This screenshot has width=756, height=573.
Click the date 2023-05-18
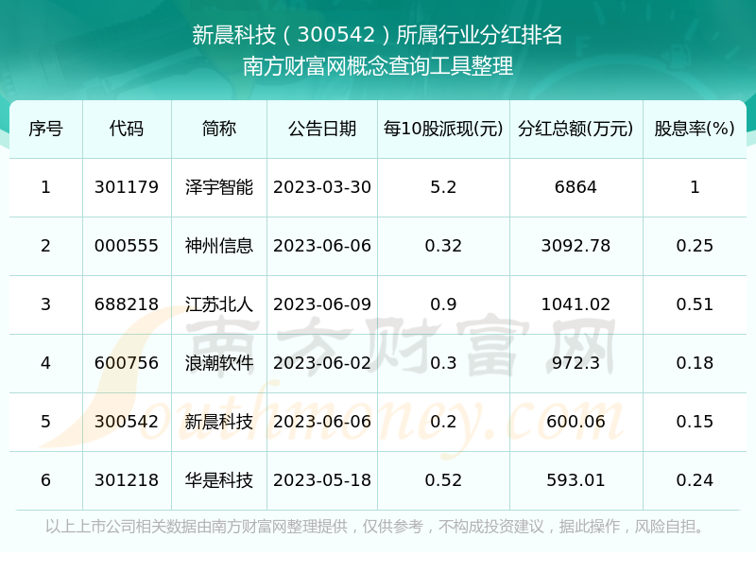(x=322, y=480)
